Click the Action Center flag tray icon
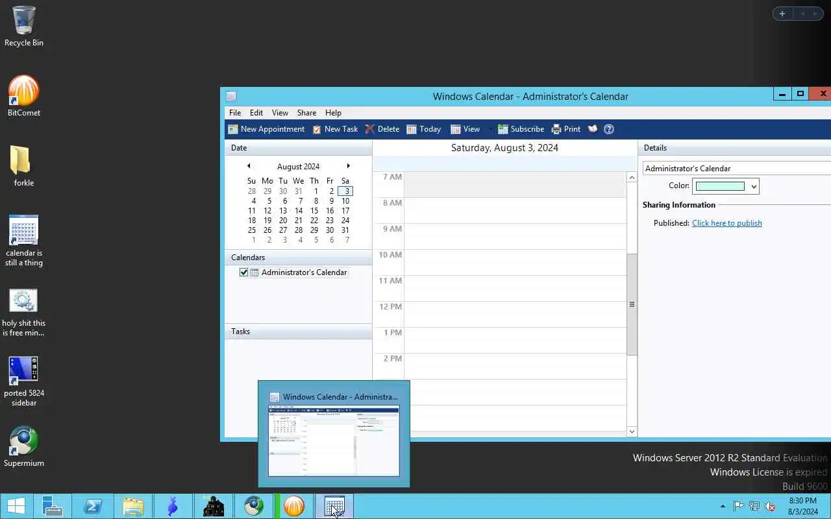Screen dimensions: 831x519 (739, 506)
